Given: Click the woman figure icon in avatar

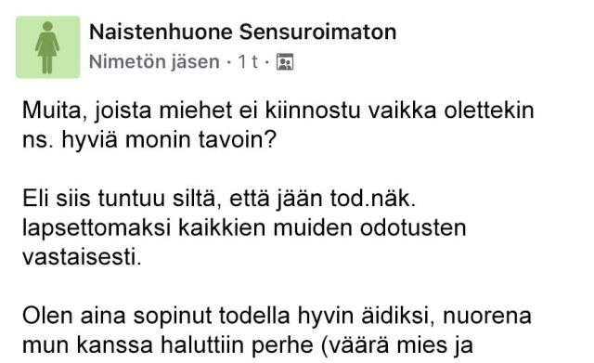Looking at the screenshot, I should [47, 47].
